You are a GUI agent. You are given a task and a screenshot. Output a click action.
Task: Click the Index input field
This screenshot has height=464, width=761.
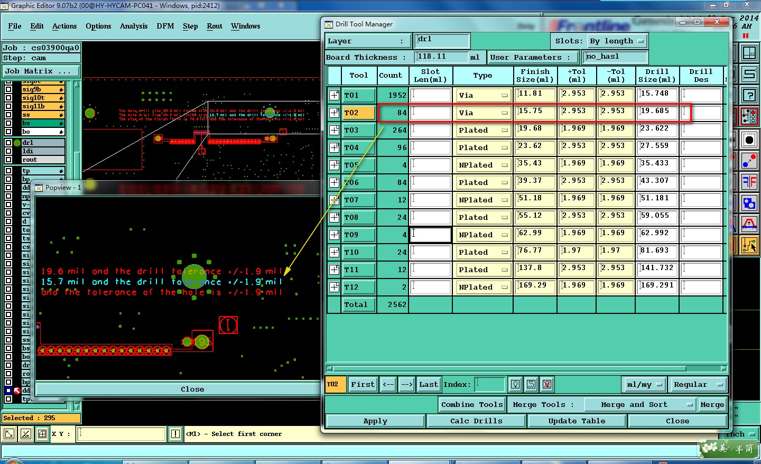(x=490, y=384)
